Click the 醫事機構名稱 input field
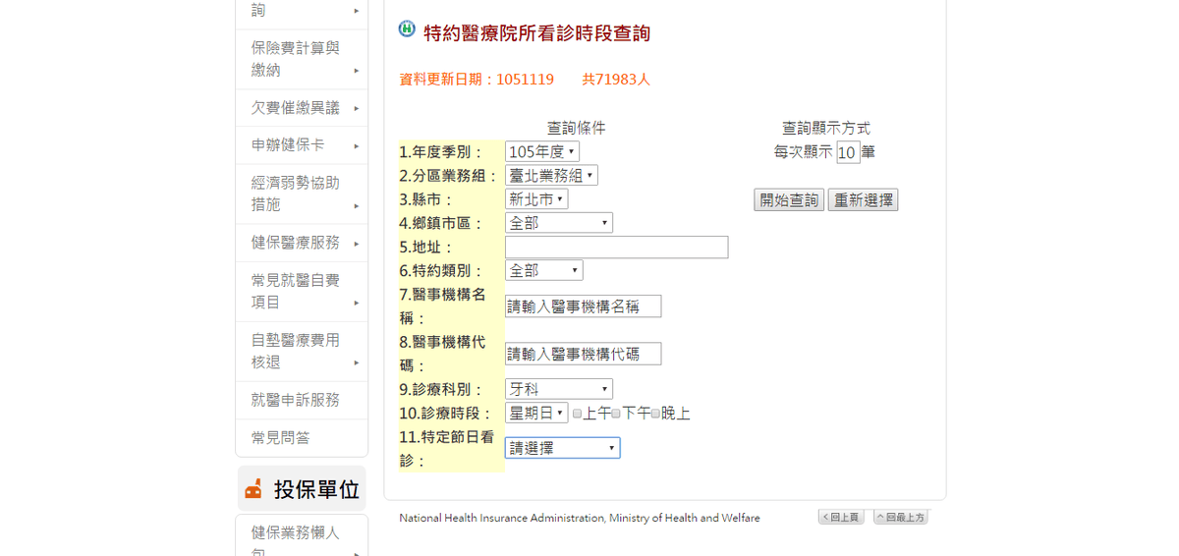The image size is (1179, 556). pyautogui.click(x=584, y=306)
